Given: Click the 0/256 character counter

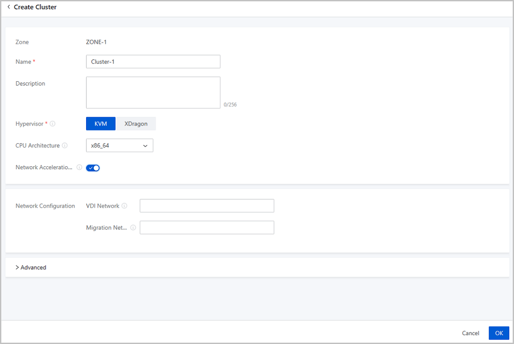Looking at the screenshot, I should point(230,105).
